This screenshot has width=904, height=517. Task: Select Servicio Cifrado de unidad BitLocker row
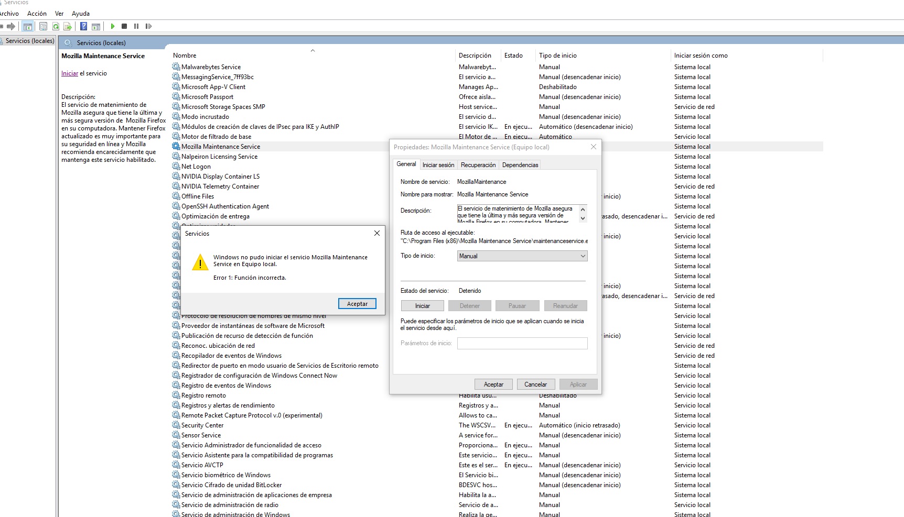tap(497, 485)
